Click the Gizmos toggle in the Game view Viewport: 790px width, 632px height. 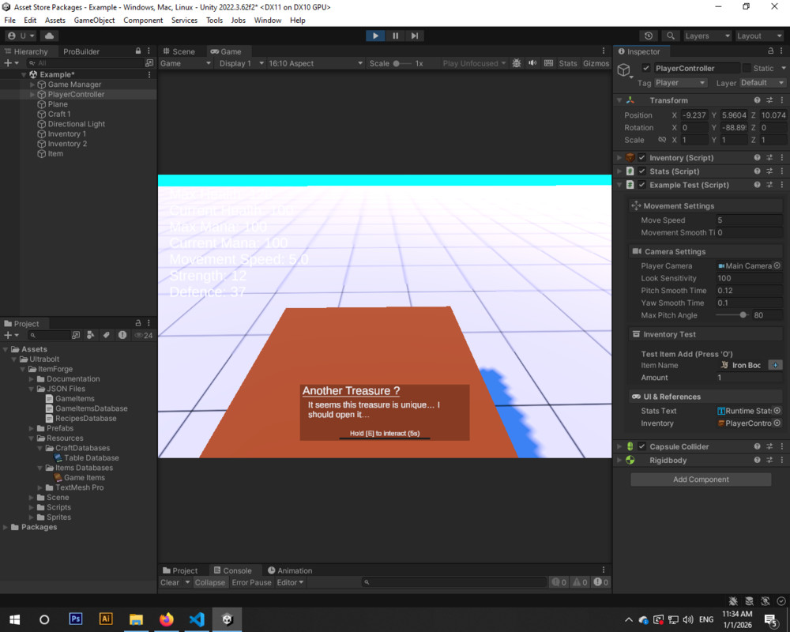[x=596, y=63]
